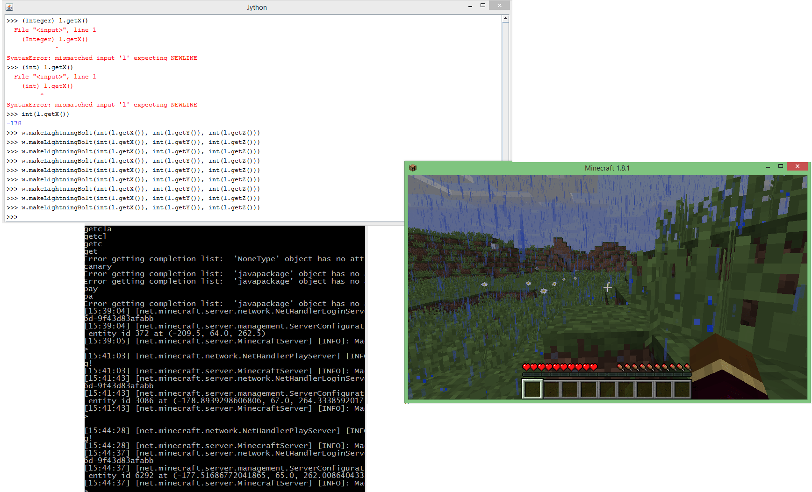Minimize the Minecraft 1.8.1 window
The height and width of the screenshot is (492, 812).
[x=768, y=166]
